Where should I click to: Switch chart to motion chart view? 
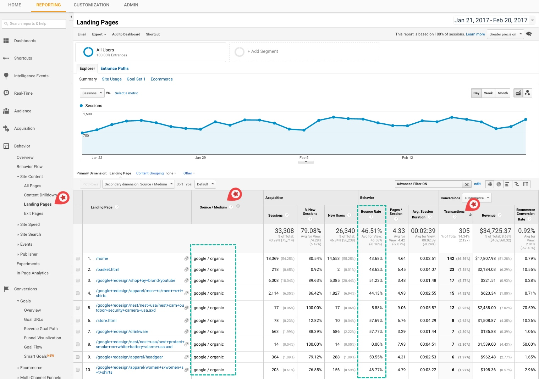click(x=527, y=93)
